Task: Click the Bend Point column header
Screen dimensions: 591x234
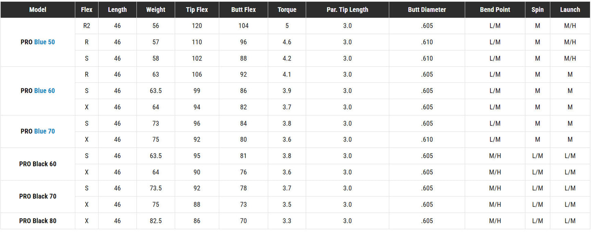Action: point(495,9)
